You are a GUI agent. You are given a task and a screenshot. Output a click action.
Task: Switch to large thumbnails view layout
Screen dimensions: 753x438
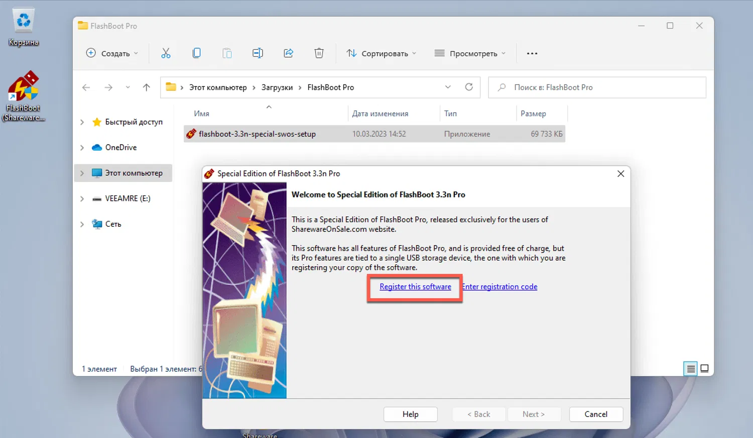704,368
